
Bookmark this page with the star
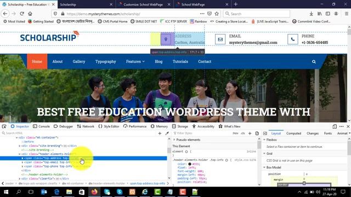(217, 14)
